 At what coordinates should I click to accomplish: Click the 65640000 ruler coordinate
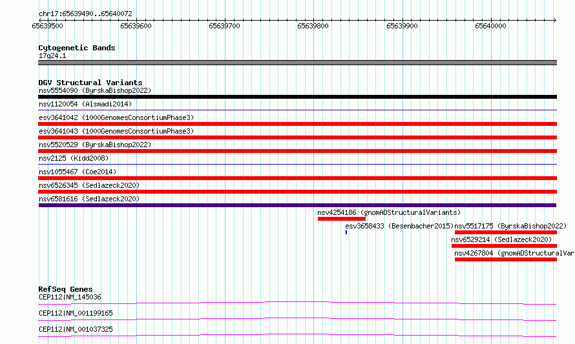[x=490, y=26]
